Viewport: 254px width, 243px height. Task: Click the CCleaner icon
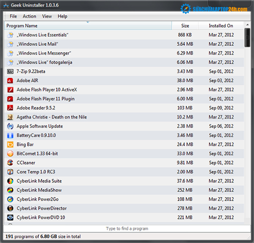click(10, 163)
